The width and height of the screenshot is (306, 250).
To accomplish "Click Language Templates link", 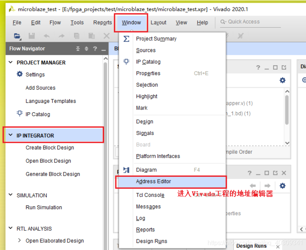I will click(x=51, y=101).
